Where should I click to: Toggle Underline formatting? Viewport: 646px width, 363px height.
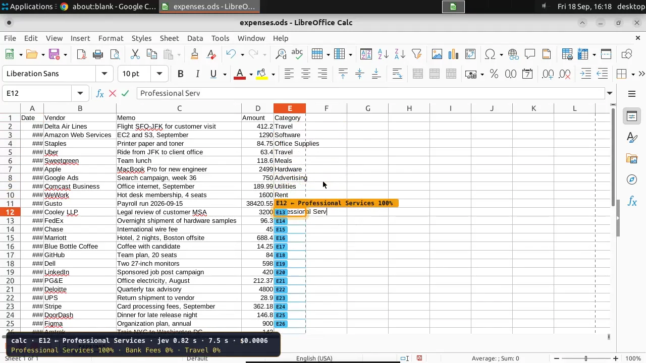(x=213, y=74)
